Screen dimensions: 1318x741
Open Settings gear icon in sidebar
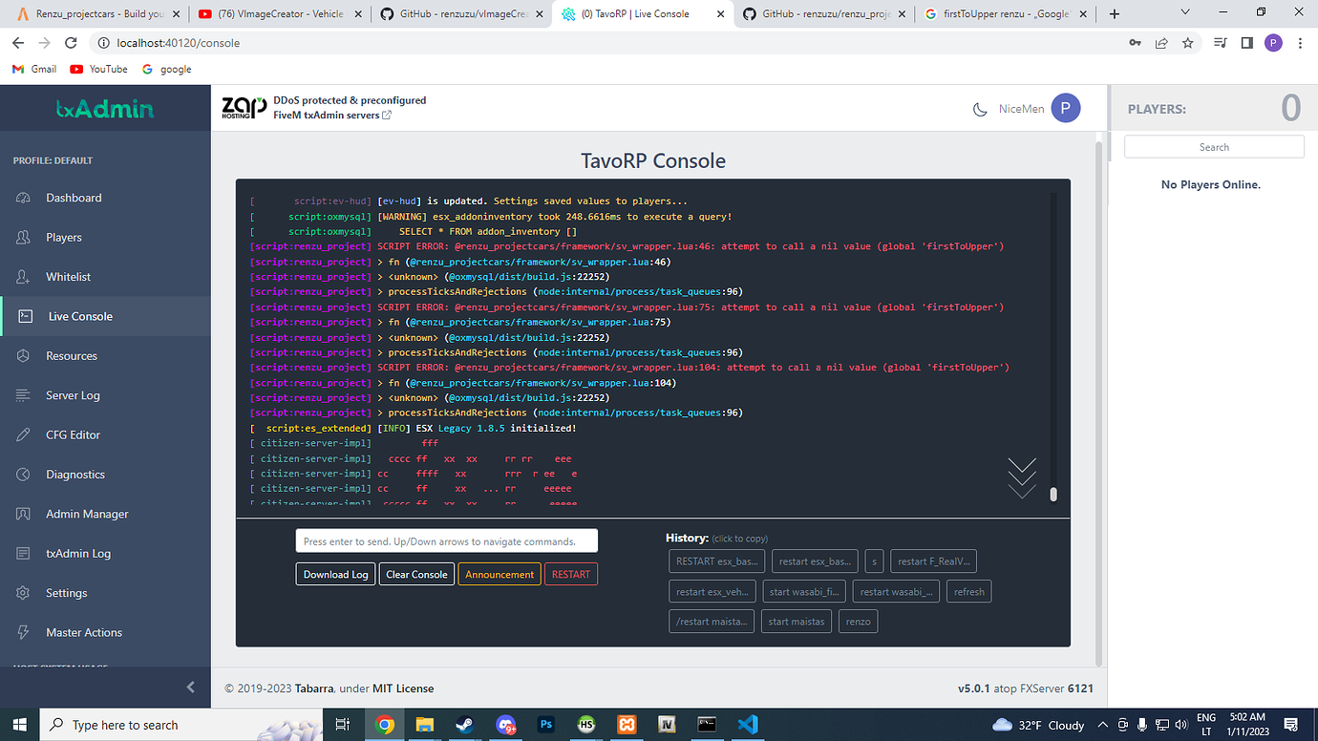pyautogui.click(x=24, y=593)
